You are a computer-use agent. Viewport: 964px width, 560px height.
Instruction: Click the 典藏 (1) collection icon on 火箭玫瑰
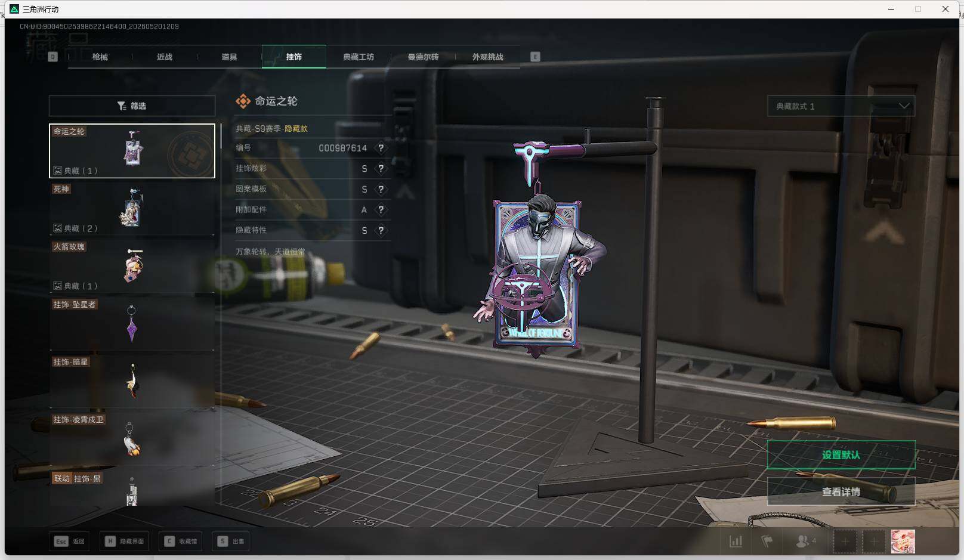pyautogui.click(x=58, y=286)
